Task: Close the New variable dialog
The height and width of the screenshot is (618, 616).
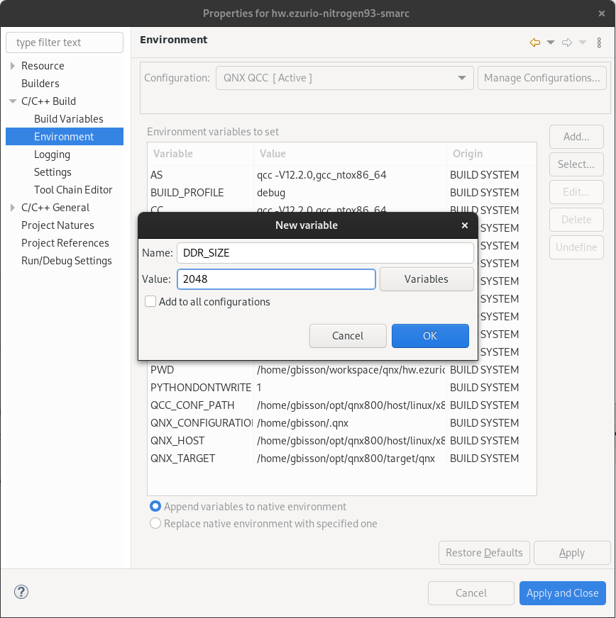Action: point(465,225)
